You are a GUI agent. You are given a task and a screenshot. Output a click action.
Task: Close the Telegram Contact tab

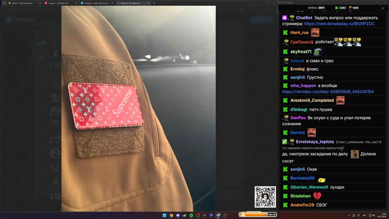click(112, 3)
